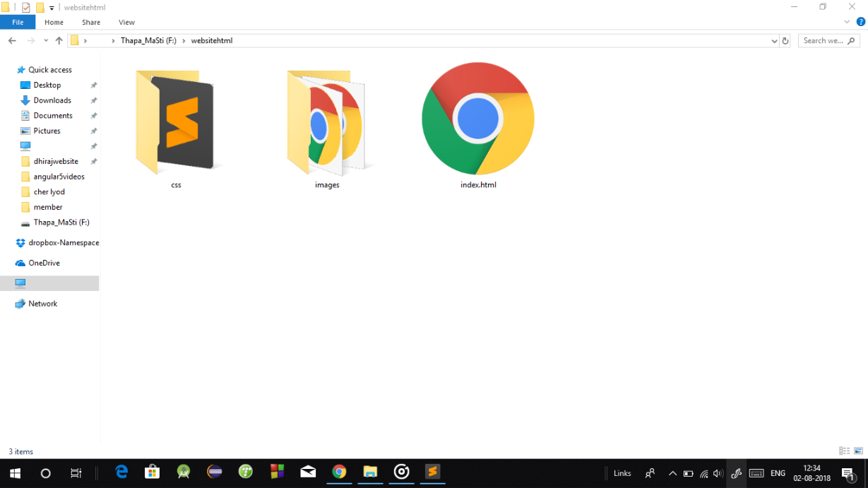This screenshot has width=868, height=488.
Task: Expand the ribbon with the chevron
Action: (847, 22)
